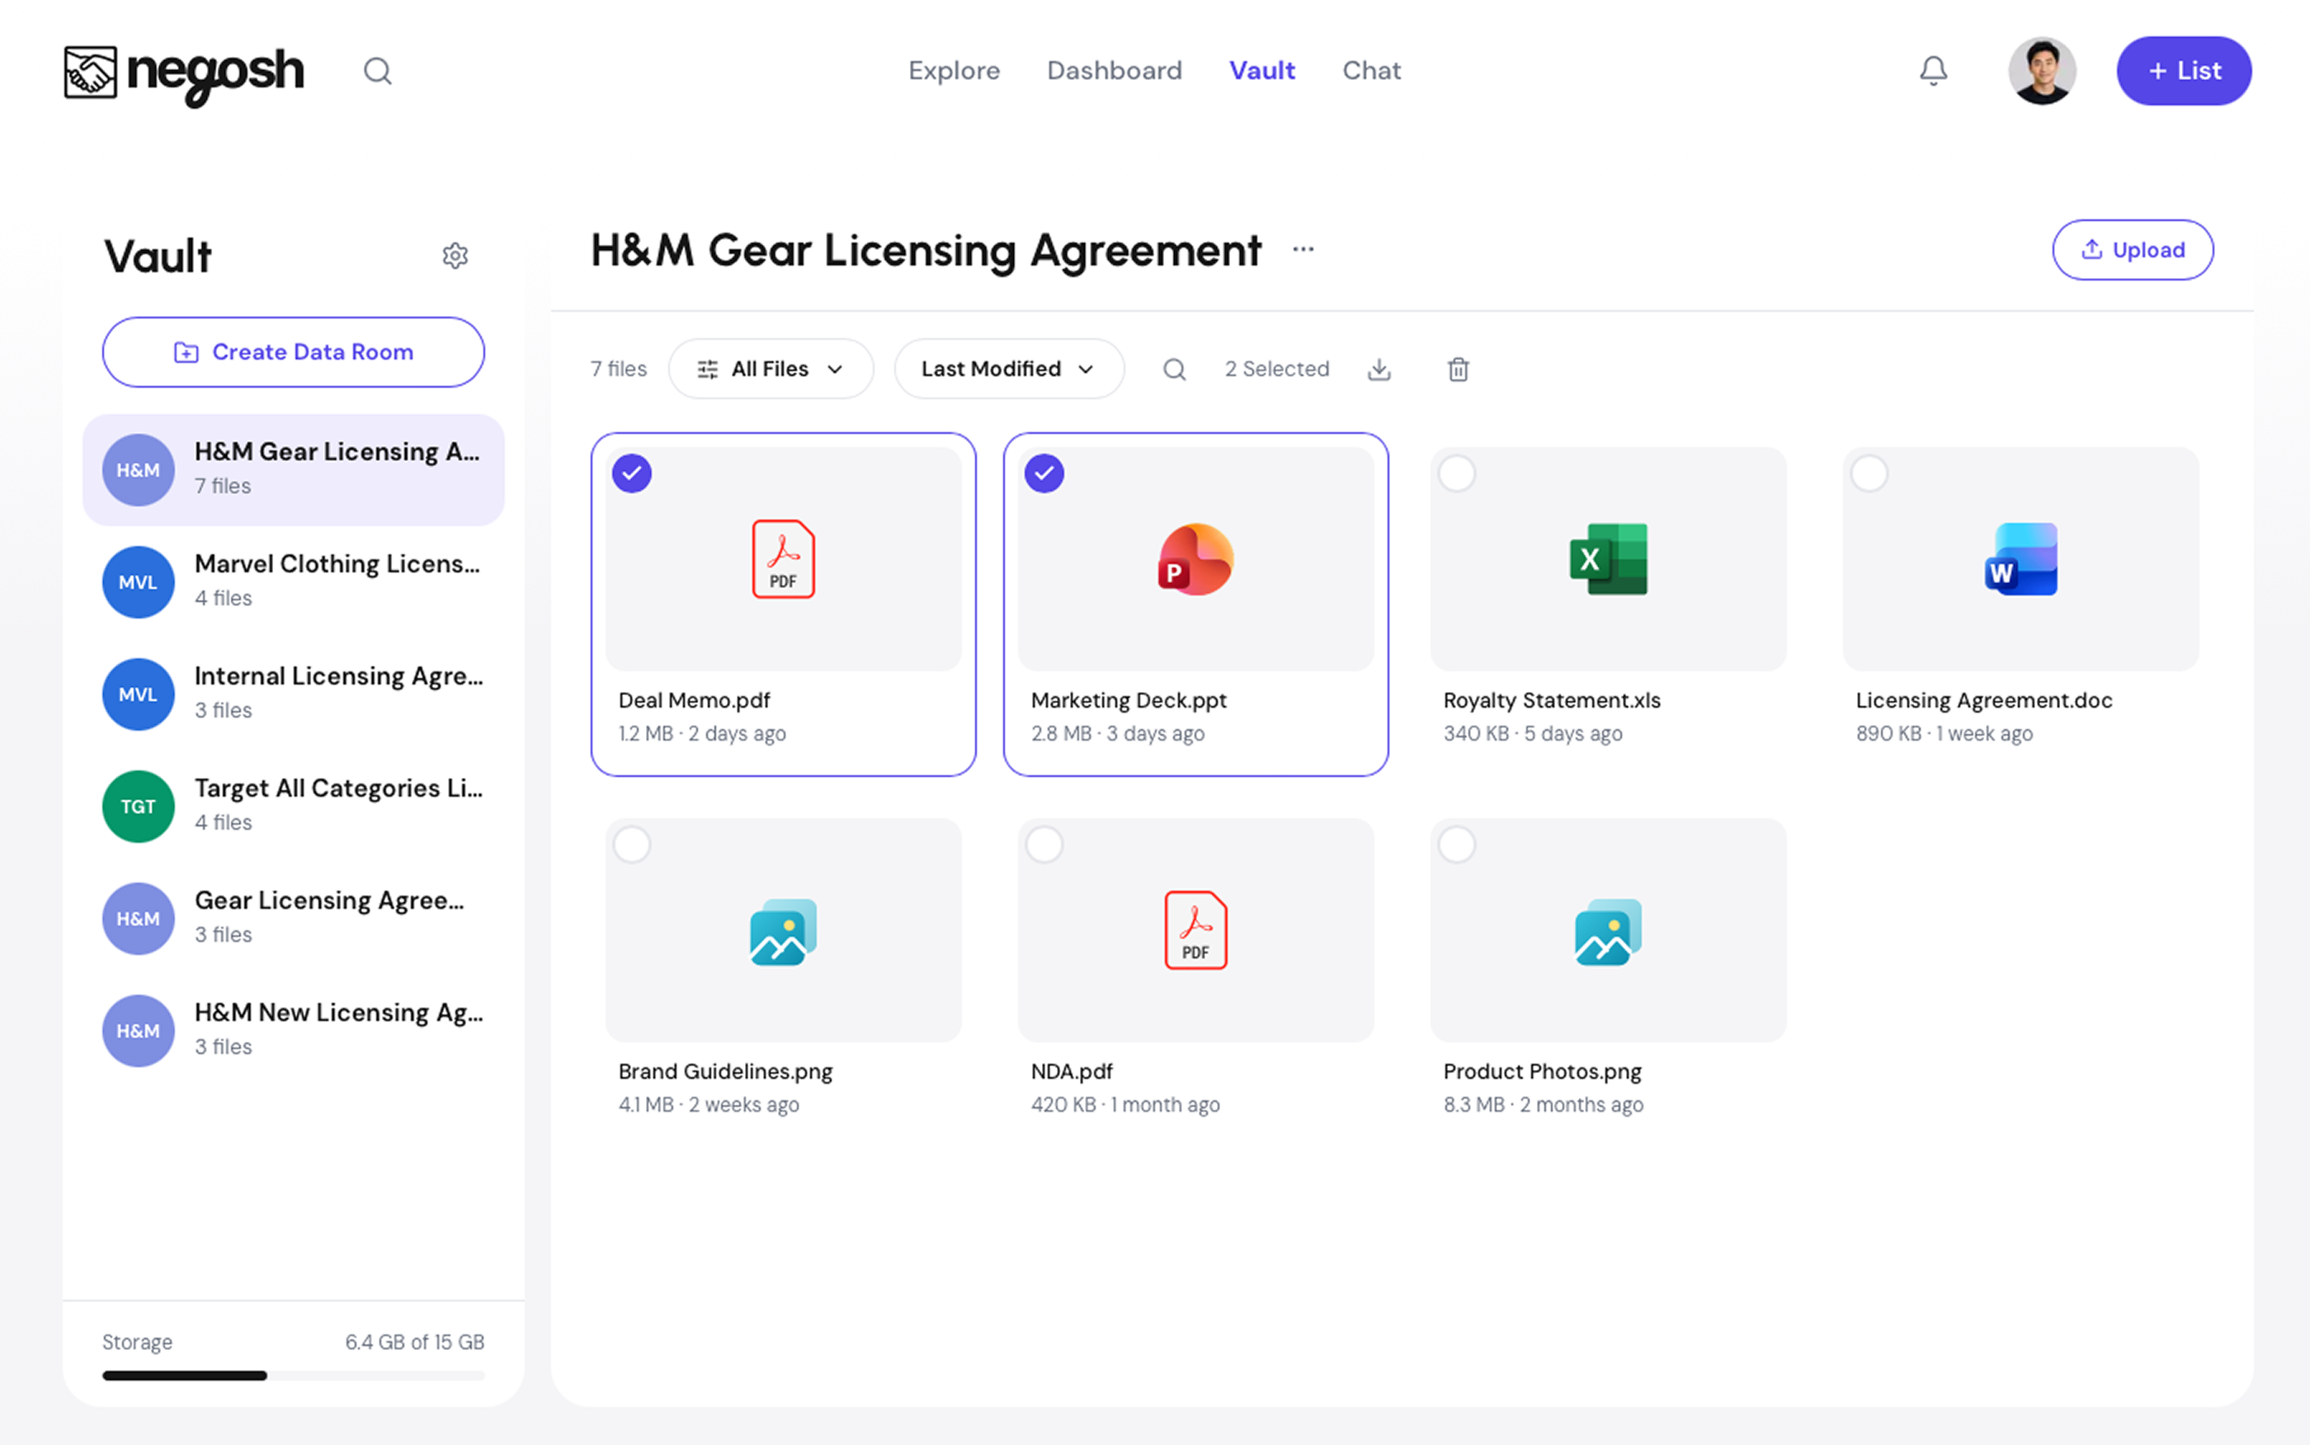Open Vault settings gear

pyautogui.click(x=455, y=255)
